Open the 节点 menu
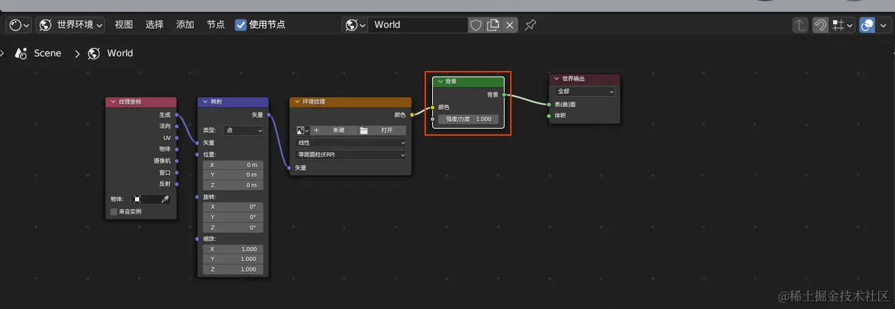The image size is (895, 309). (x=216, y=24)
